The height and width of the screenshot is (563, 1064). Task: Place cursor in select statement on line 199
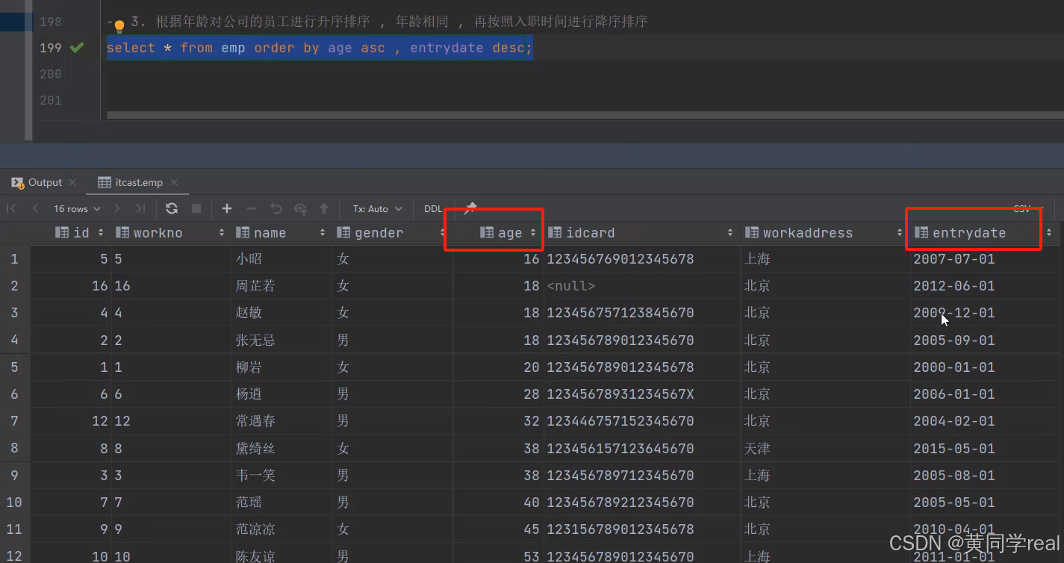click(x=320, y=48)
